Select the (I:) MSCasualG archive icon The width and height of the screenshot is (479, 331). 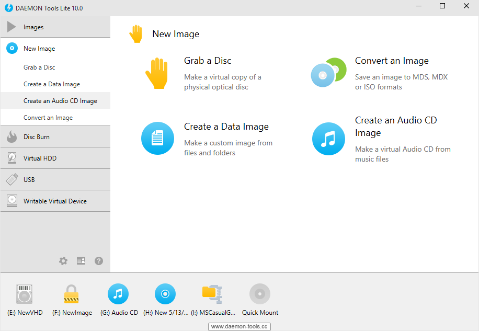coord(212,294)
